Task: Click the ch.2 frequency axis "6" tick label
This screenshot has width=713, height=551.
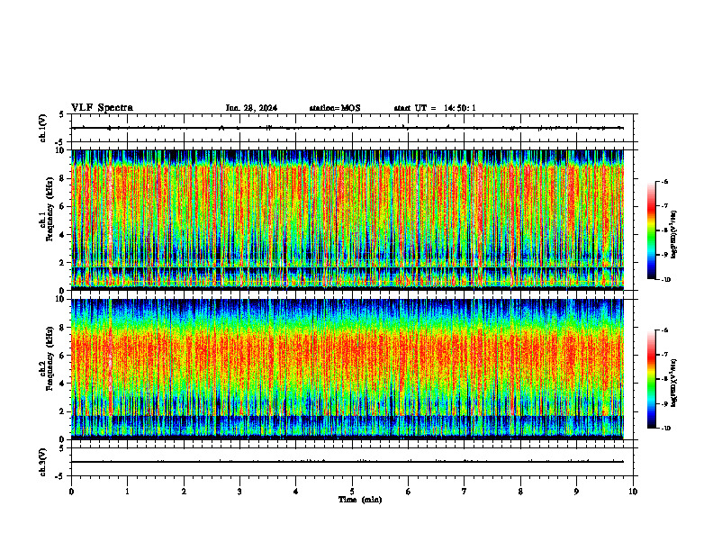Action: click(63, 356)
